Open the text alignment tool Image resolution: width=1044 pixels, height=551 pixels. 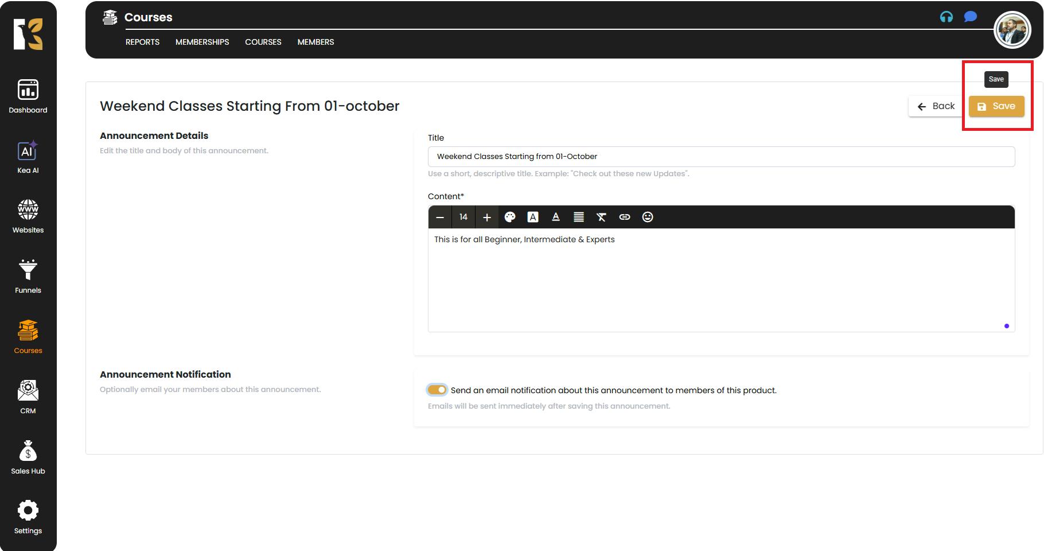578,217
